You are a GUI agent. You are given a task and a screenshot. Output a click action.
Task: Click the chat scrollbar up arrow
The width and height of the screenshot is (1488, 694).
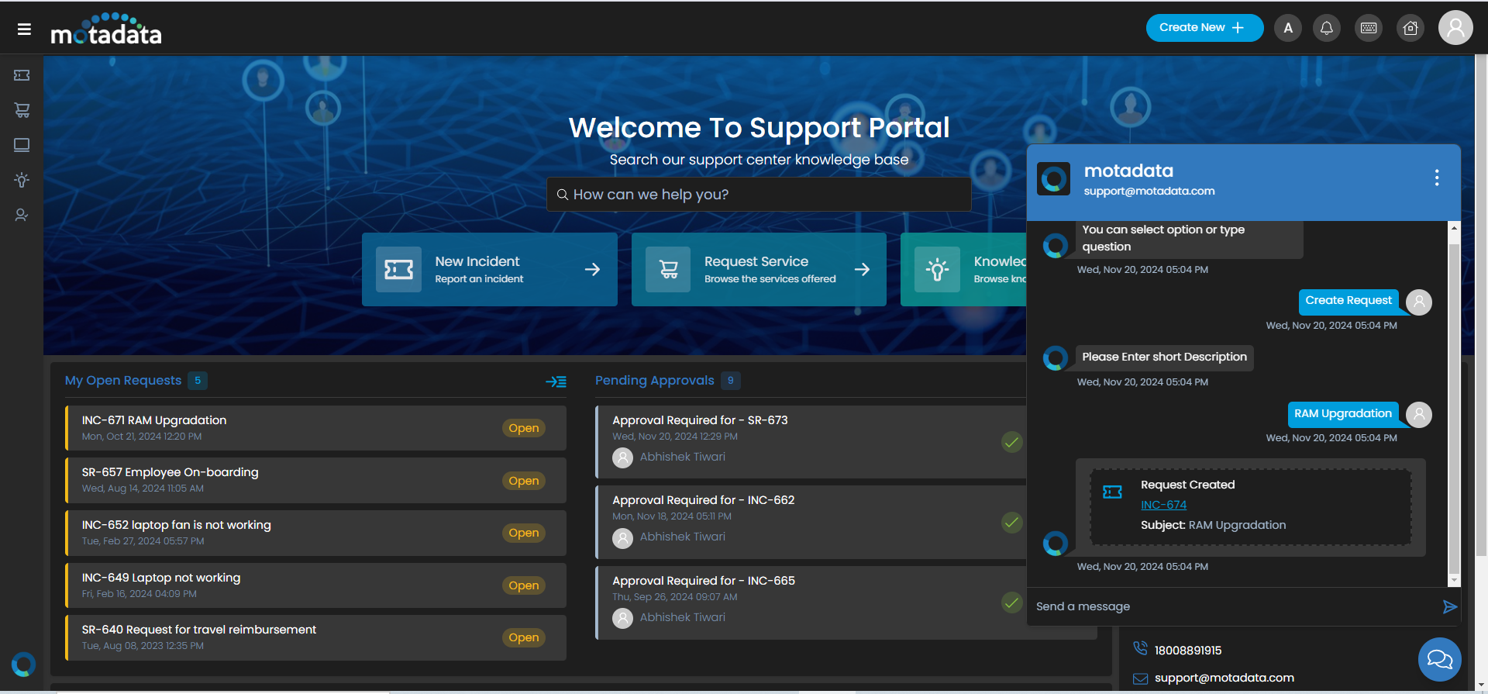pos(1454,228)
